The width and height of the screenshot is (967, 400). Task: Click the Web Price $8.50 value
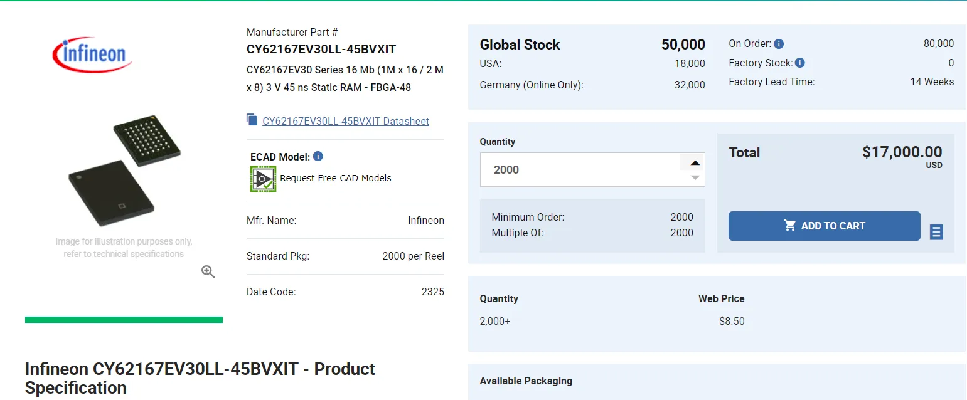point(732,321)
